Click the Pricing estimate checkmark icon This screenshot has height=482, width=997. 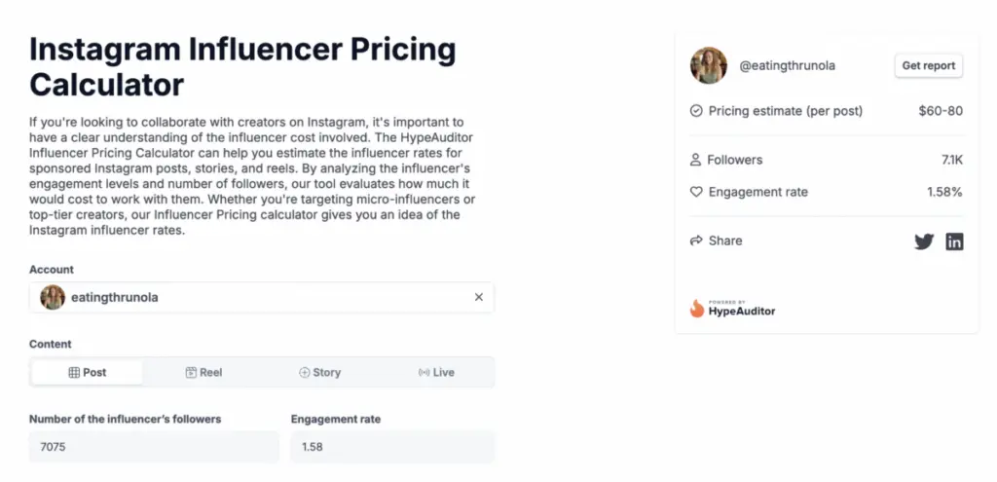(696, 111)
